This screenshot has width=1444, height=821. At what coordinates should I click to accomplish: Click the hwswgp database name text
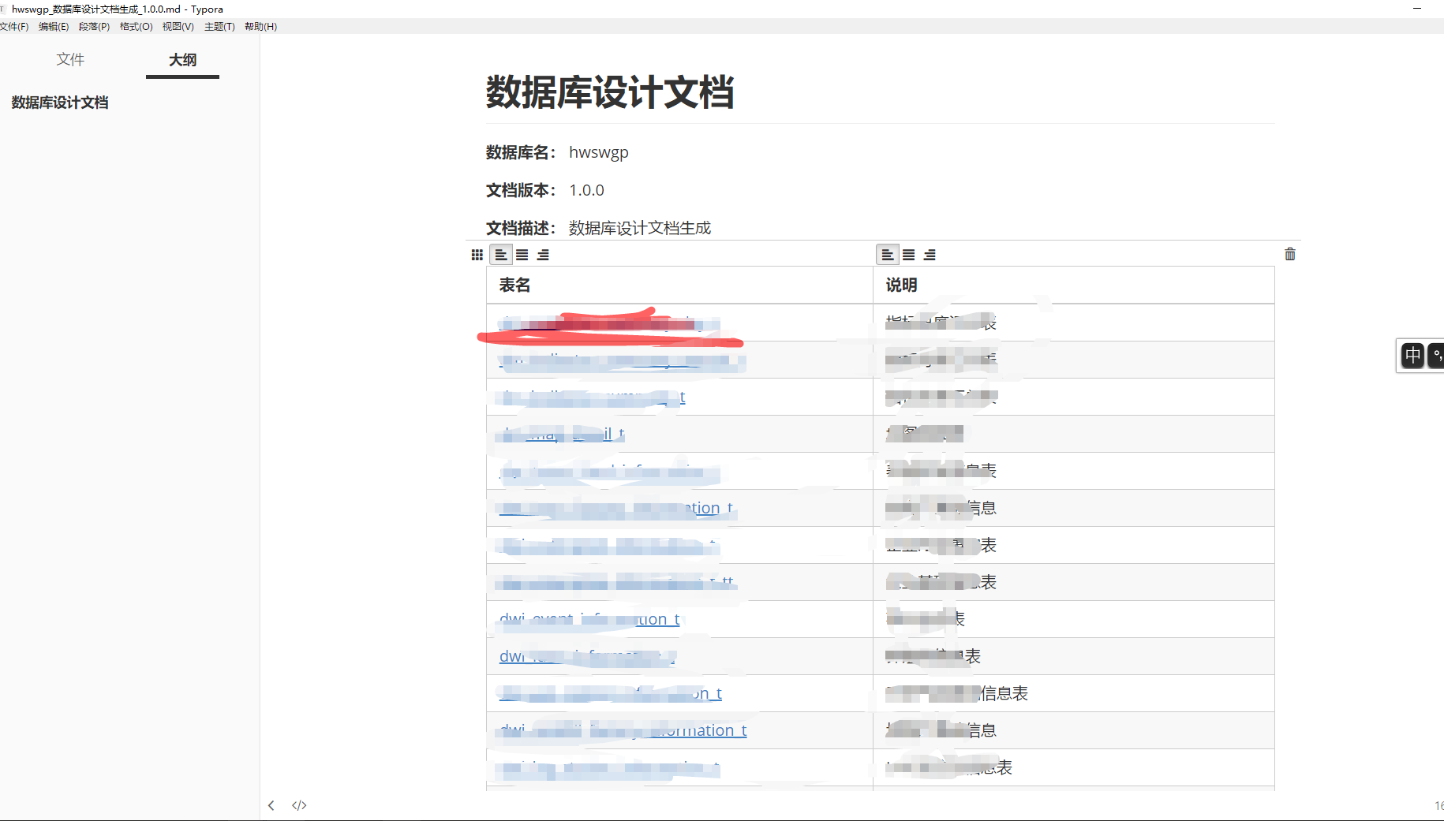click(599, 152)
